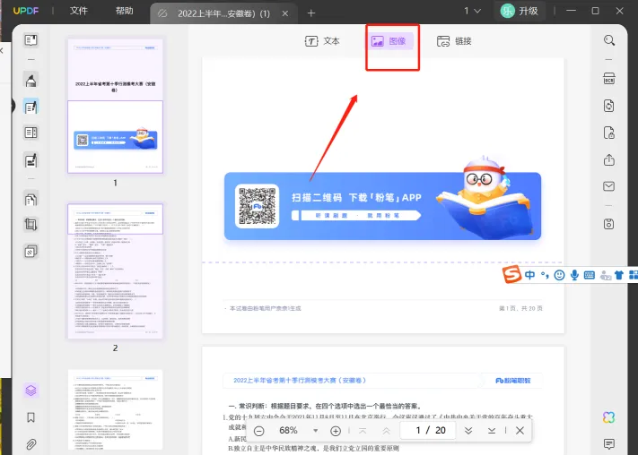Click the 链接 link tool button

[453, 41]
